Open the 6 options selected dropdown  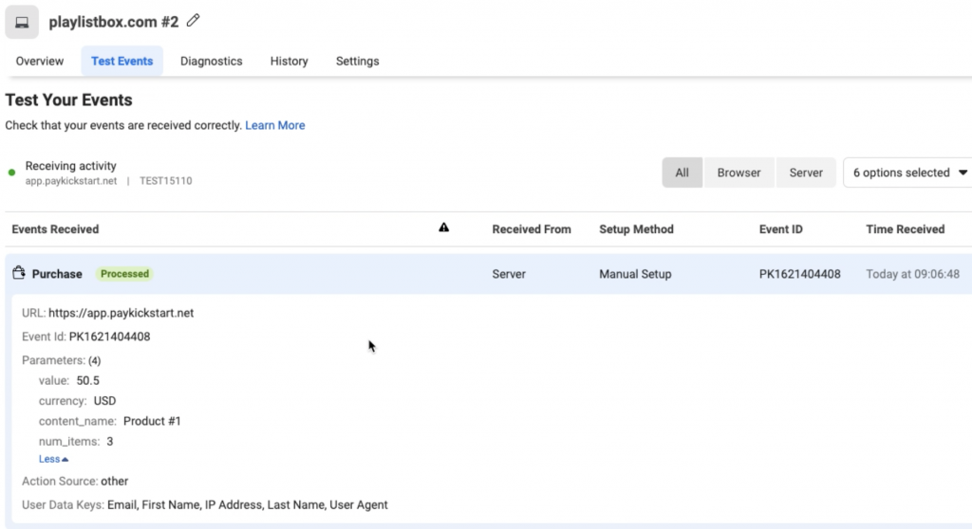tap(909, 173)
